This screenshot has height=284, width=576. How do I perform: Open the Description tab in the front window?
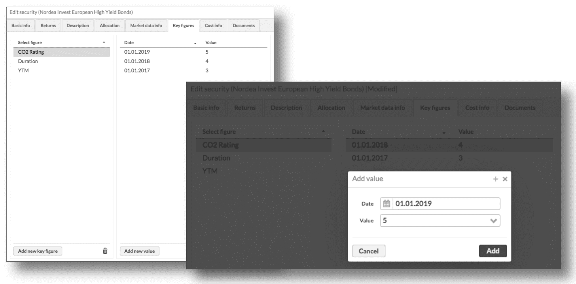pos(78,26)
